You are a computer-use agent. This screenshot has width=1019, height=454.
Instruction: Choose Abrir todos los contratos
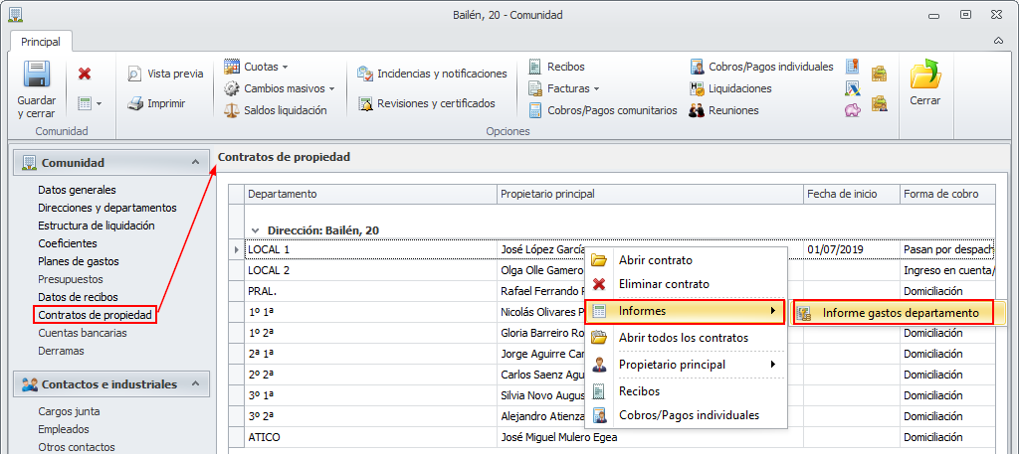point(683,338)
